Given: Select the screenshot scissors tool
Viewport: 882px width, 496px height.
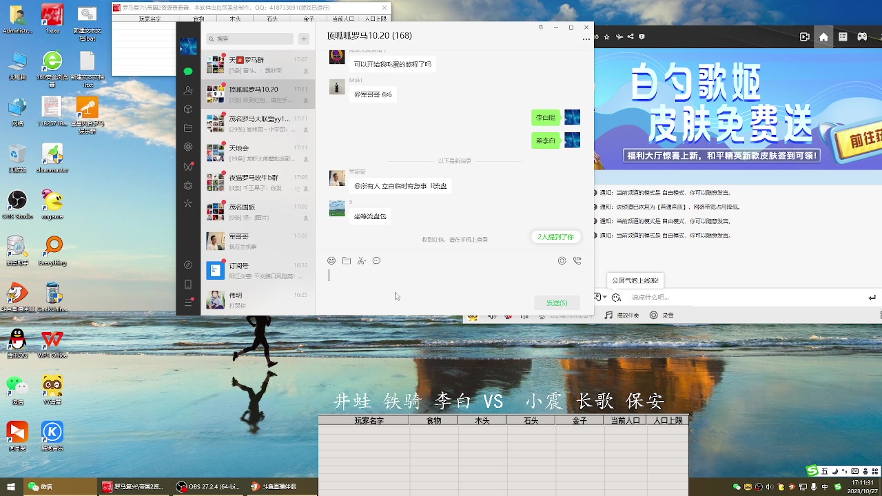Looking at the screenshot, I should click(360, 260).
